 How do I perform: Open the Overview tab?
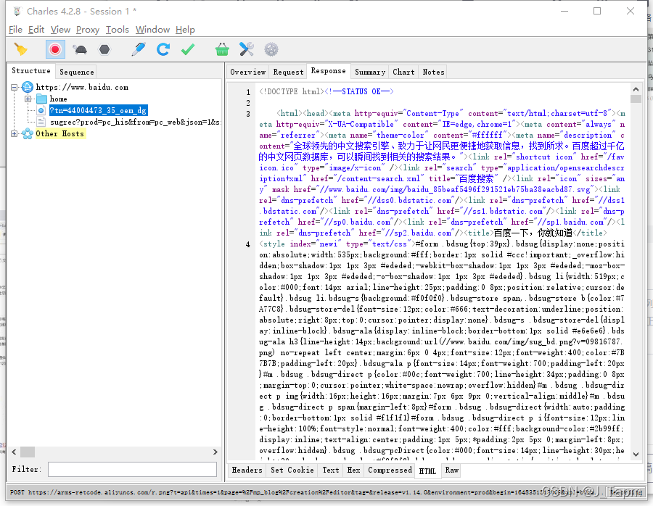pos(248,72)
